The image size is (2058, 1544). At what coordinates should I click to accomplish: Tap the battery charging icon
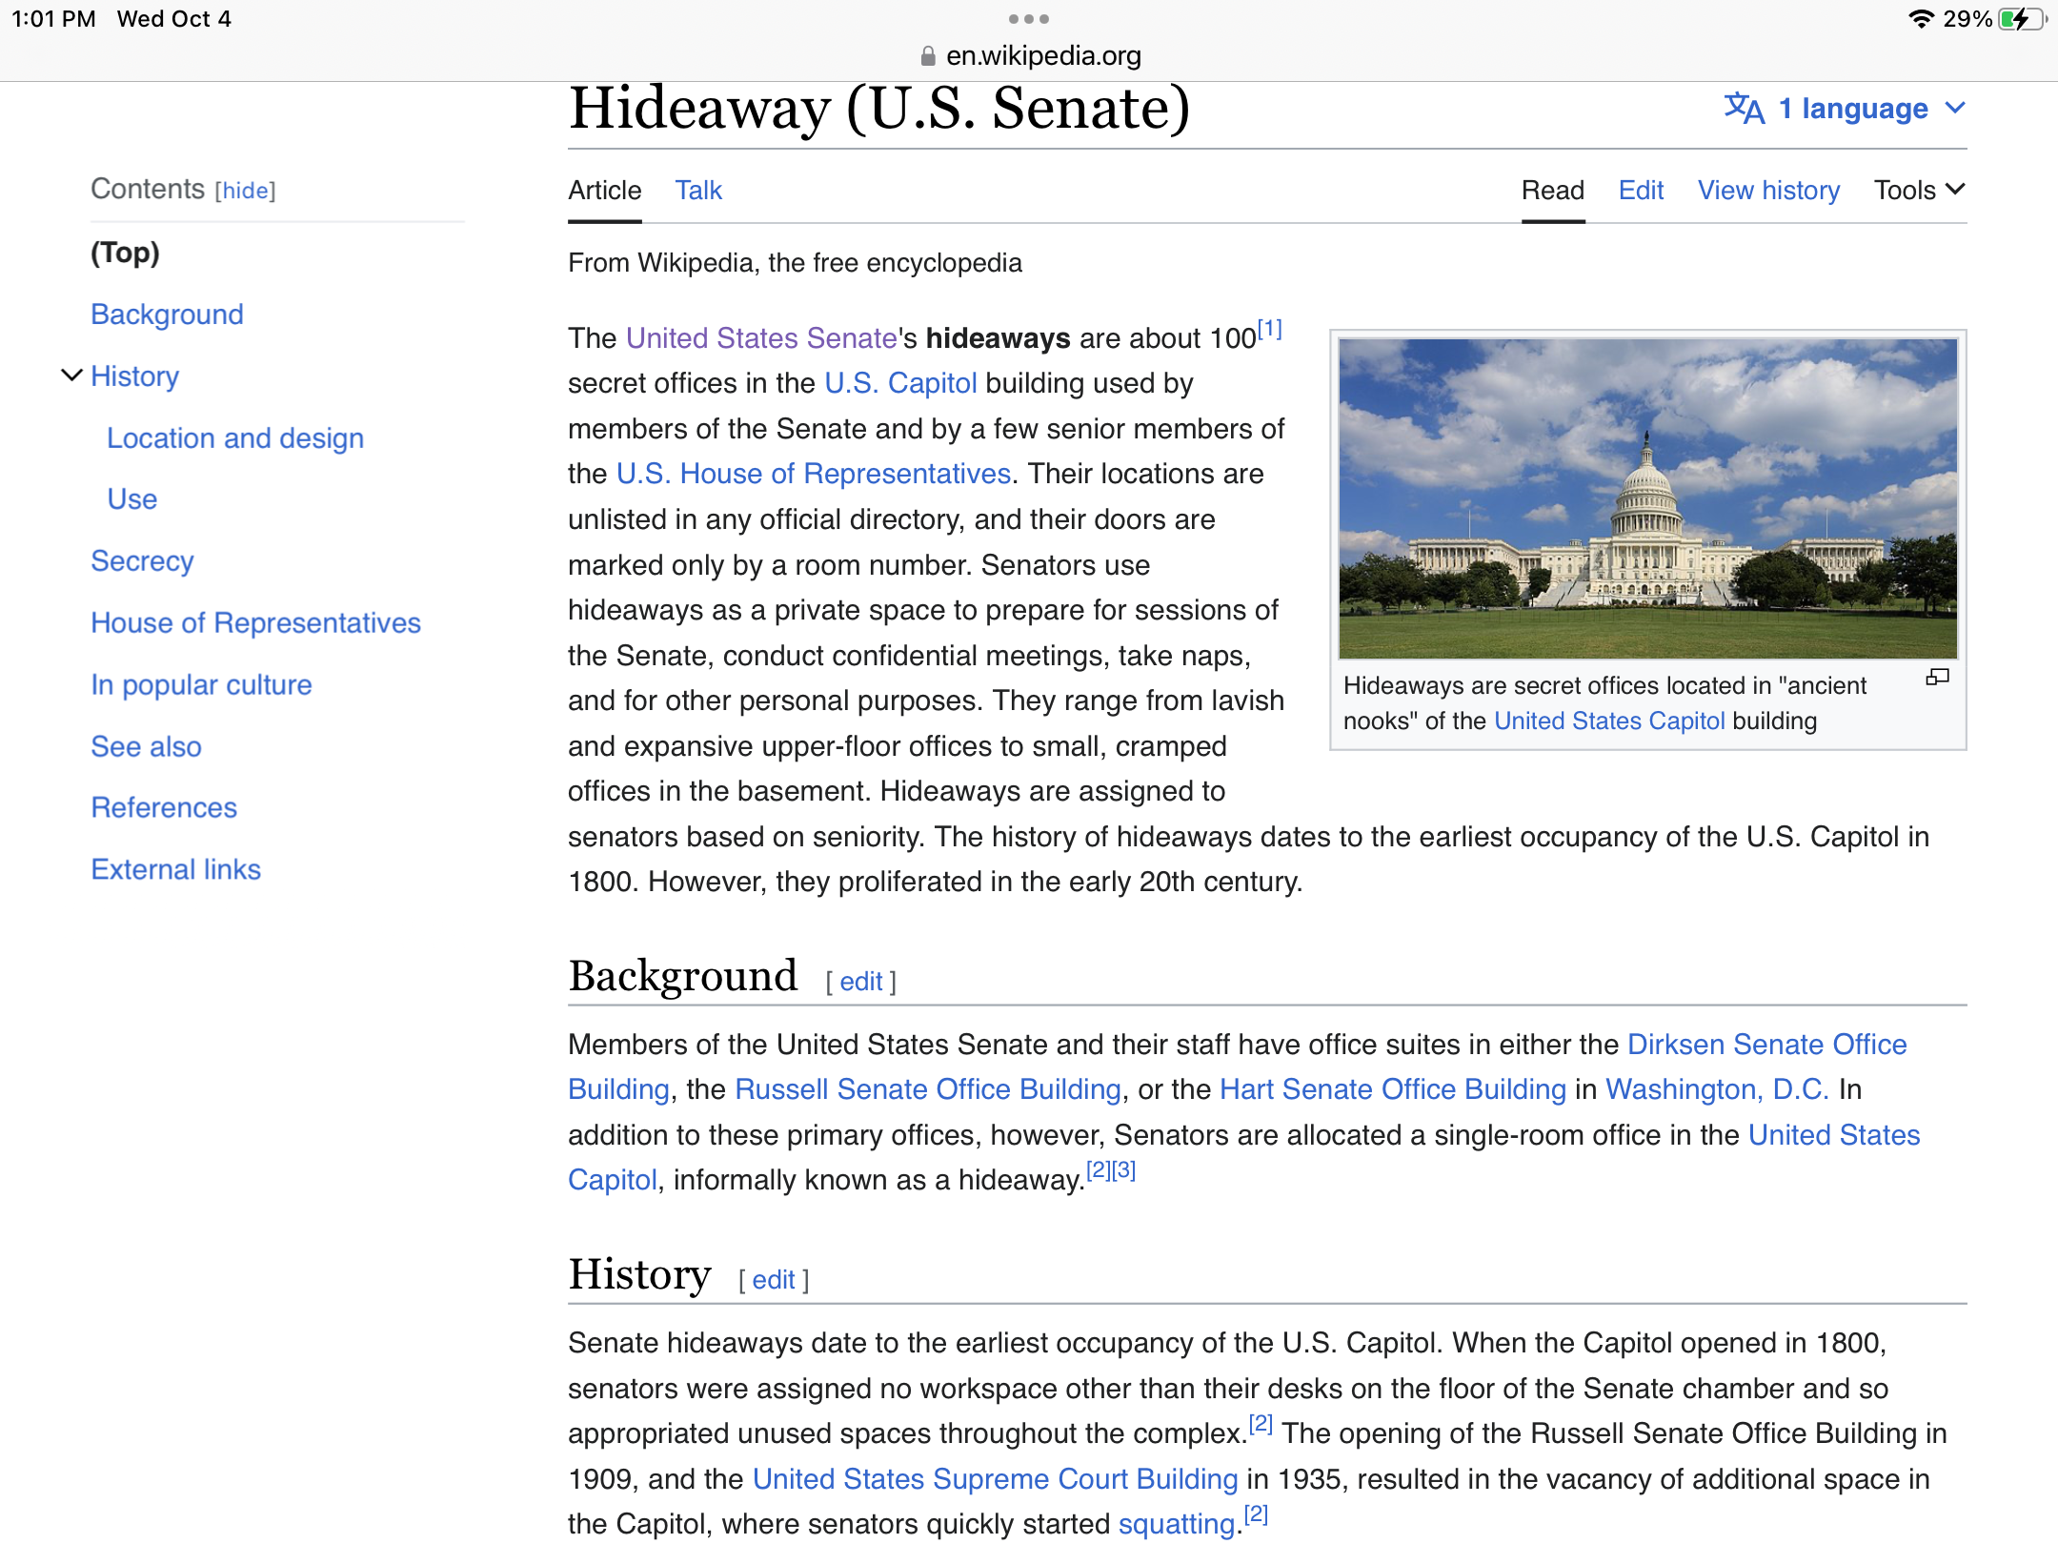coord(2022,19)
